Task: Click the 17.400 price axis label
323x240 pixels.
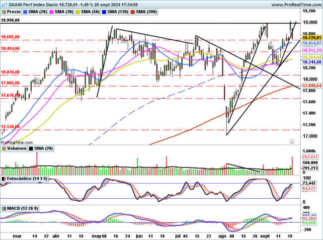Action: (x=310, y=113)
